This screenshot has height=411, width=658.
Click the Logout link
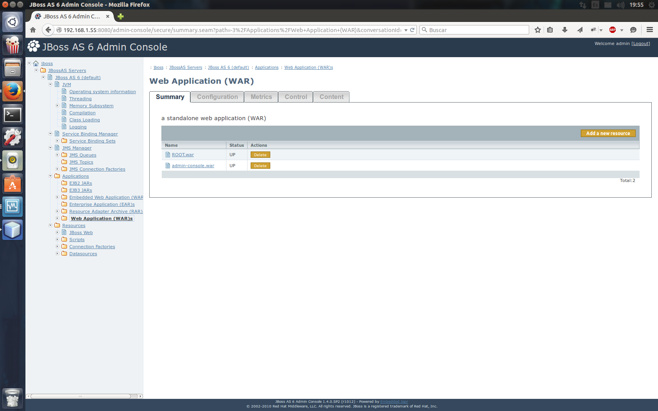tap(641, 43)
